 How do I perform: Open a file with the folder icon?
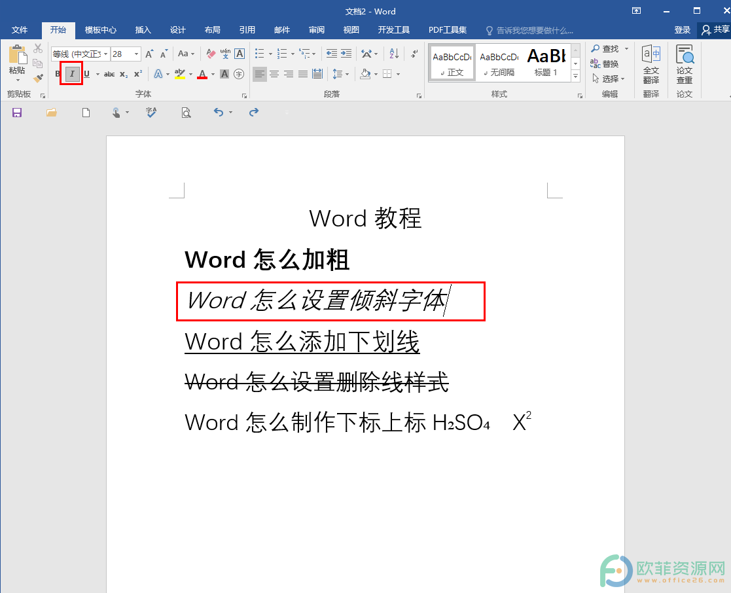tap(51, 113)
